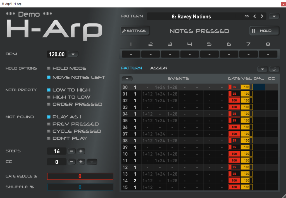Select High To Low note priority
The image size is (286, 198).
[x=49, y=97]
